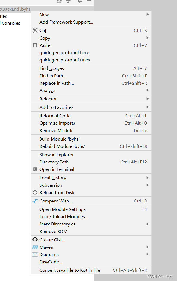Select the tree row ending in 'ries'
Image resolution: width=177 pixels, height=281 pixels.
click(4, 16)
